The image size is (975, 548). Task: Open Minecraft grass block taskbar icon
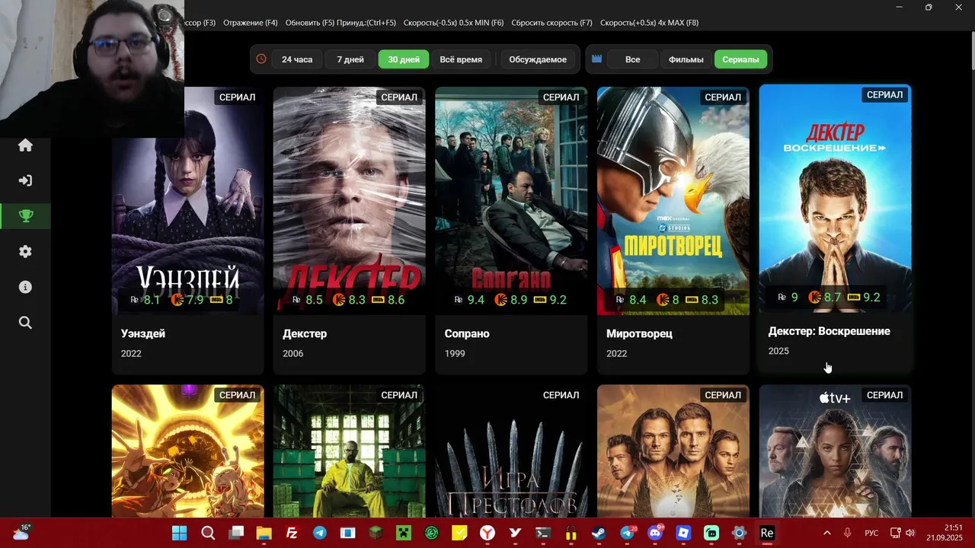(376, 533)
